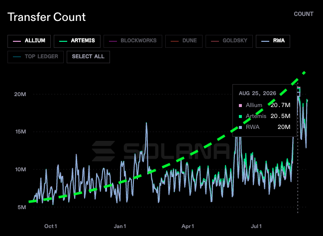Click the Jan 1 x-axis label
Image resolution: width=323 pixels, height=236 pixels.
pos(120,227)
